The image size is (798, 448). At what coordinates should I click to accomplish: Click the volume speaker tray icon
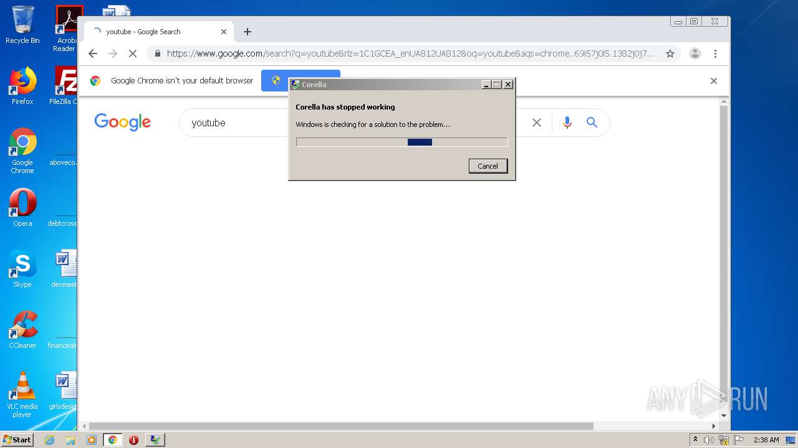click(x=709, y=440)
